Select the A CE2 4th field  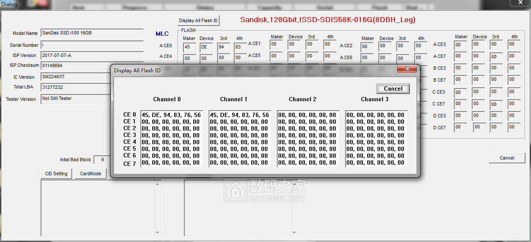pos(420,46)
